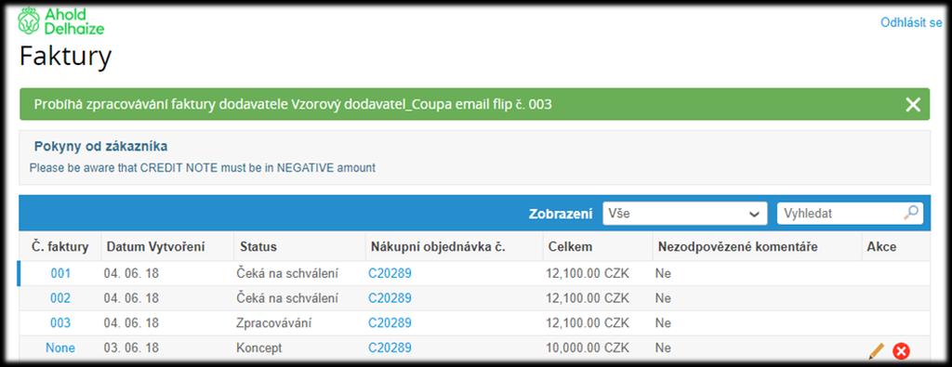Open the Zobrazení view dropdown
The width and height of the screenshot is (952, 367).
[x=685, y=214]
